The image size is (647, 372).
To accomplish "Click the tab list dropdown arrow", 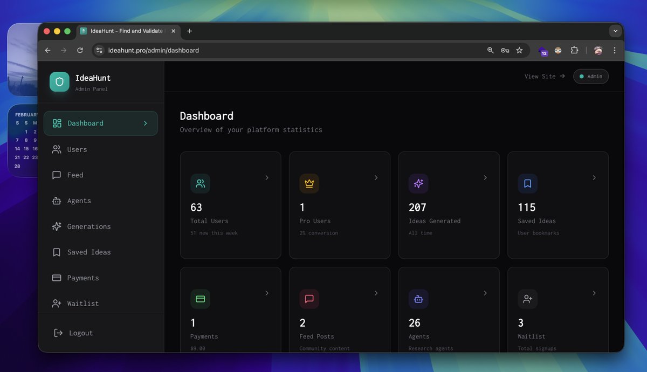I will point(615,31).
